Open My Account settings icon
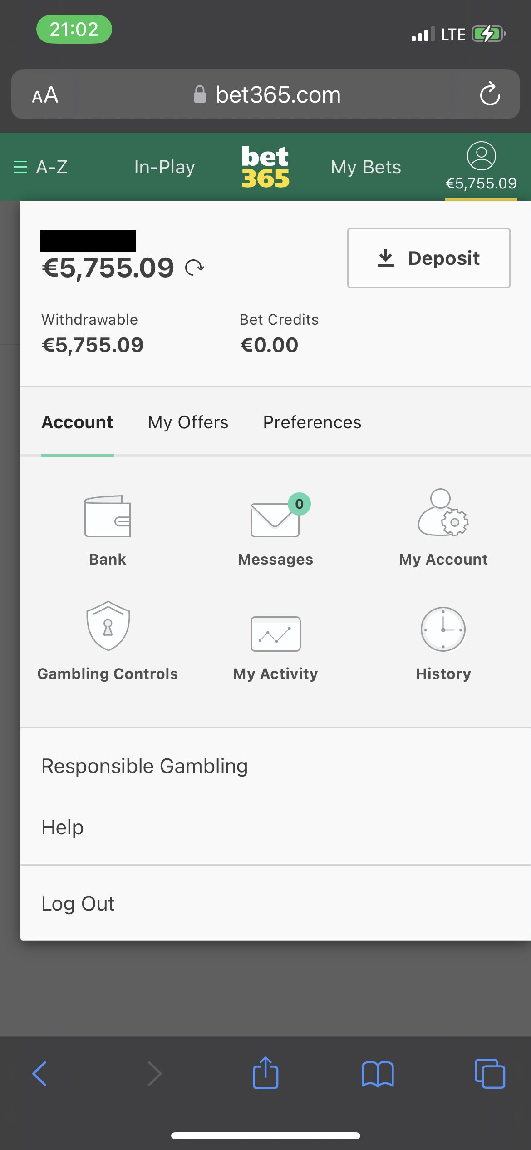The image size is (531, 1150). [x=443, y=513]
